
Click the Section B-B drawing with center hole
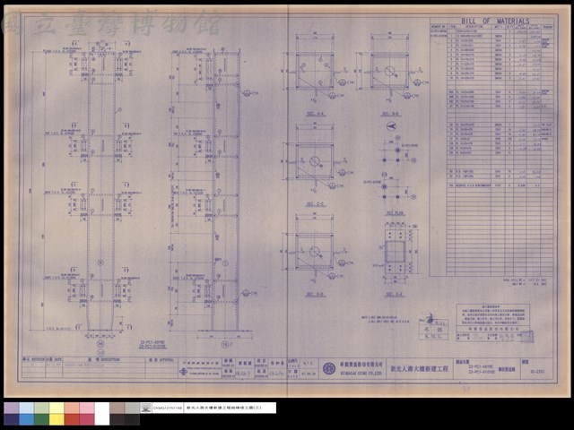point(390,71)
